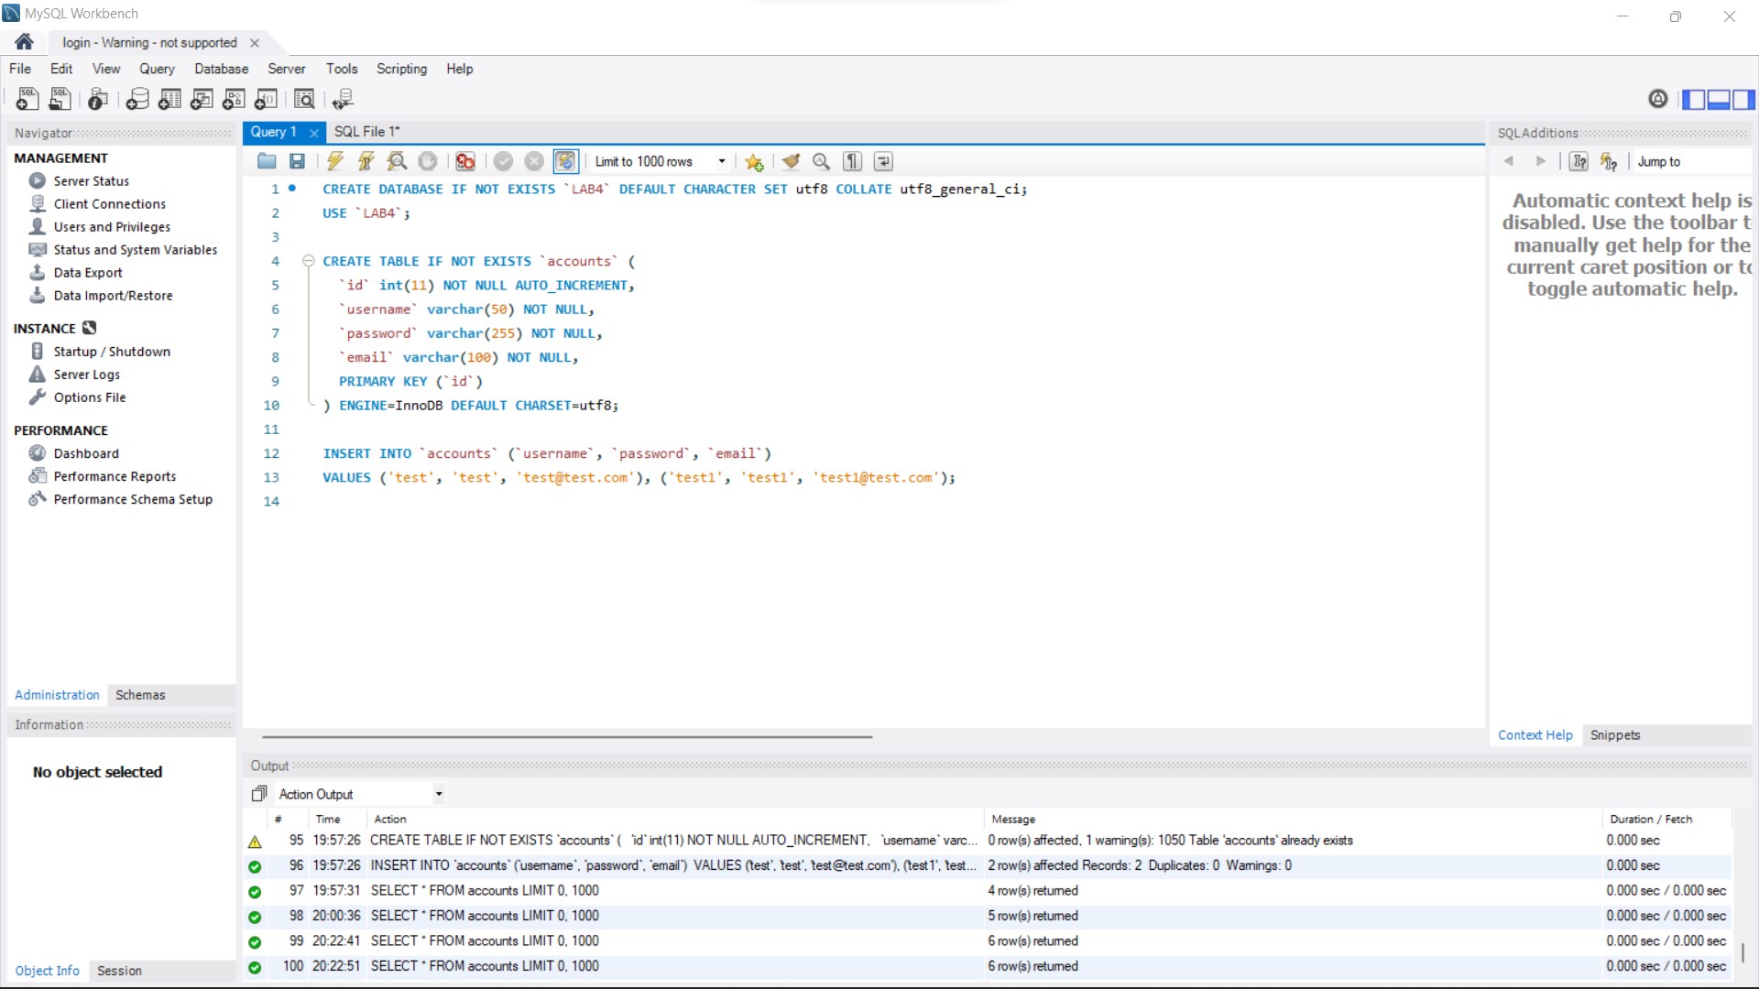Create a new SQL tab for executing queries
Image resolution: width=1759 pixels, height=989 pixels.
click(27, 99)
